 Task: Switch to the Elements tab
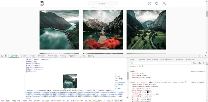(14, 56)
